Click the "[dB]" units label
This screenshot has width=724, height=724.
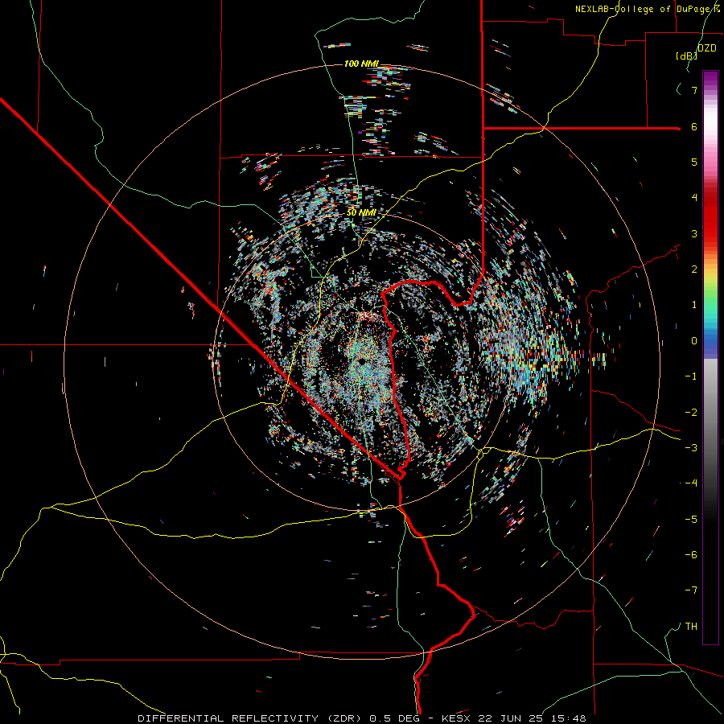tap(687, 56)
